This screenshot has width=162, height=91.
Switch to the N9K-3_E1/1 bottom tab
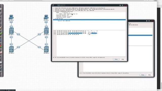click(3, 90)
